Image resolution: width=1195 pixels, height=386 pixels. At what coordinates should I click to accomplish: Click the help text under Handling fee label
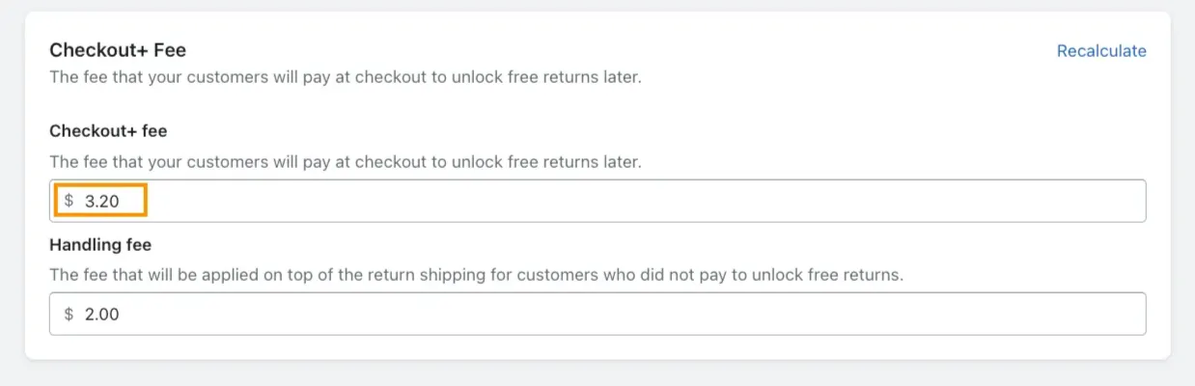click(x=476, y=274)
